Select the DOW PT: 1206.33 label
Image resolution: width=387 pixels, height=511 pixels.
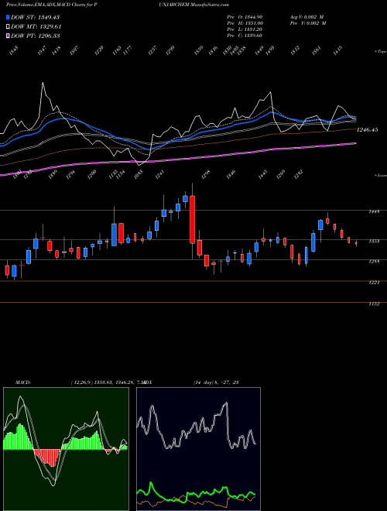[35, 36]
